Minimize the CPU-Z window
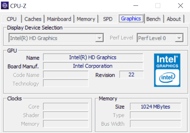This screenshot has height=133, width=190. [x=136, y=5]
